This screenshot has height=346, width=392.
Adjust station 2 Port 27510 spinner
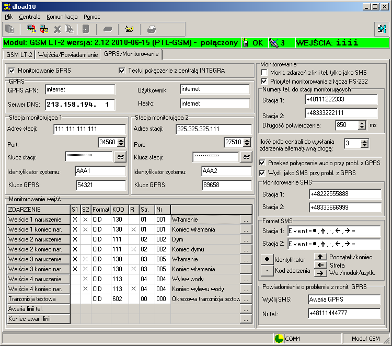point(247,143)
